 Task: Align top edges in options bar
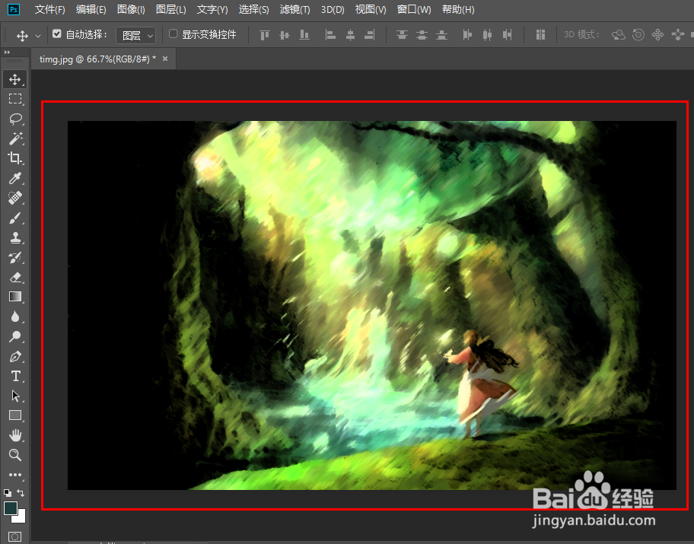pos(265,35)
